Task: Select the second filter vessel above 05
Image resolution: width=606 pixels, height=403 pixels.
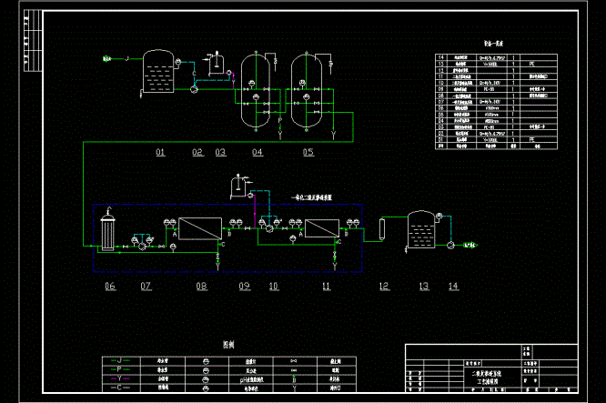Action: 306,91
